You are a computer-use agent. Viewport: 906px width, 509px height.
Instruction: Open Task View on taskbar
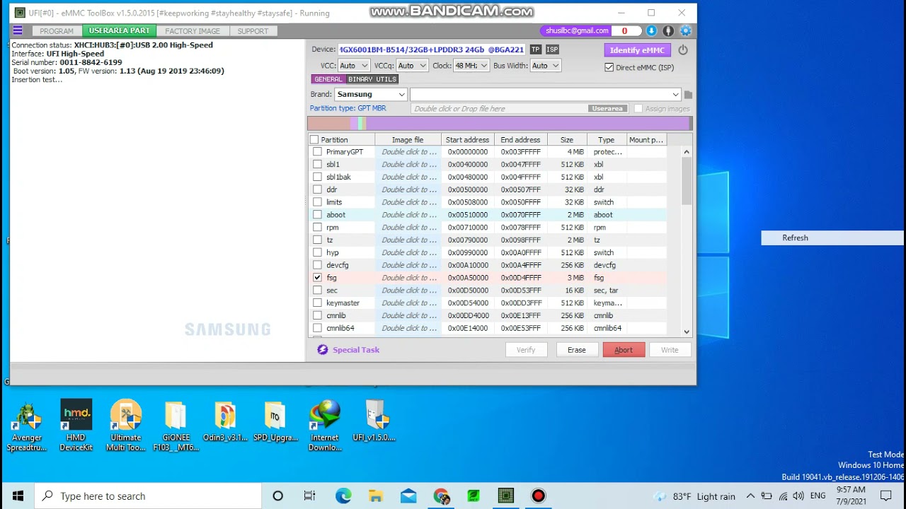310,496
